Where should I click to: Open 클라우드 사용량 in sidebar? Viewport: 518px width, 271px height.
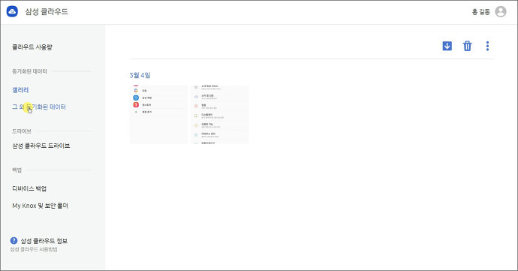coord(32,47)
